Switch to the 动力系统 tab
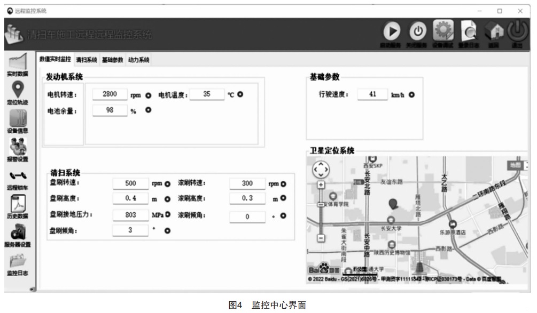The height and width of the screenshot is (313, 537). pos(138,60)
